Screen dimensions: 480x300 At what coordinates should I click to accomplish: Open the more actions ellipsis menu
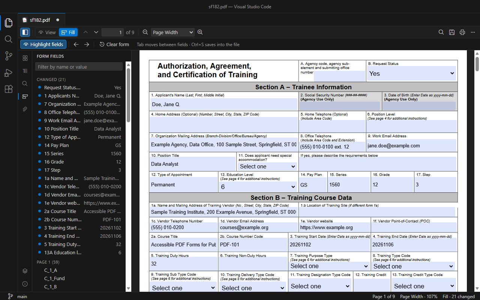[473, 32]
